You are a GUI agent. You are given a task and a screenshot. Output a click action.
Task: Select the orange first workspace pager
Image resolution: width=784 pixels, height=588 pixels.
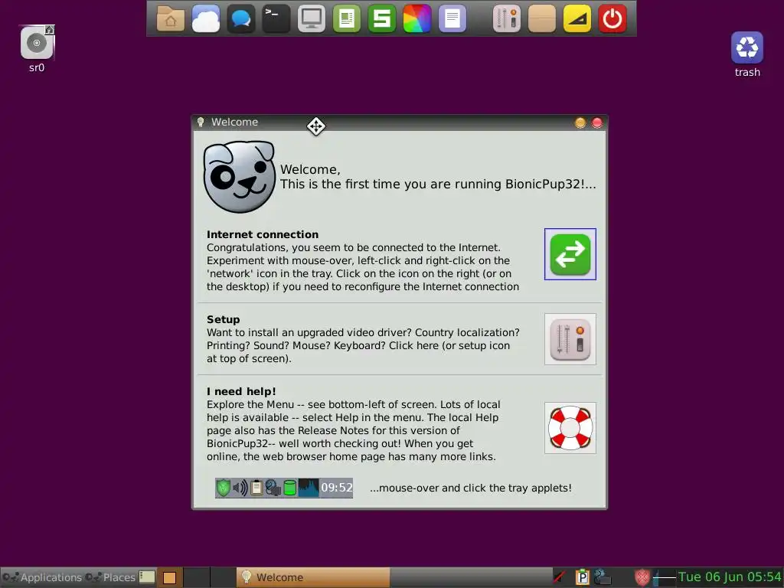[170, 577]
